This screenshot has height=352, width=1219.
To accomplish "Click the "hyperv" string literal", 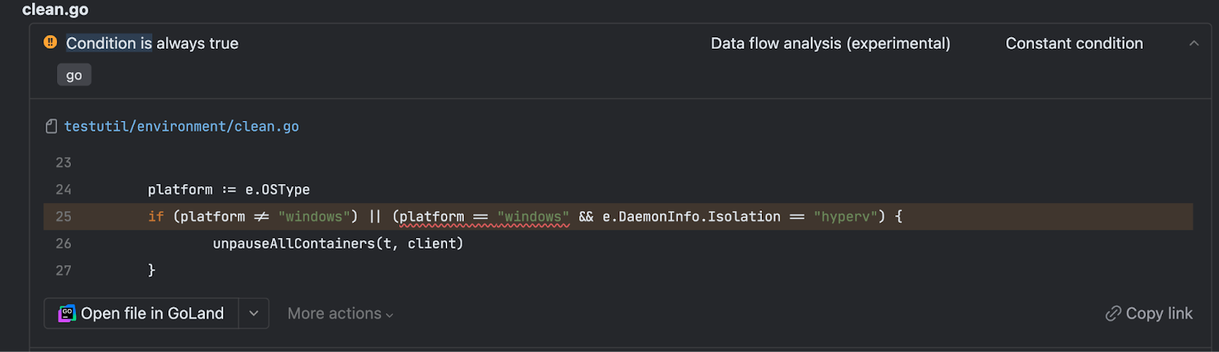I will click(846, 217).
